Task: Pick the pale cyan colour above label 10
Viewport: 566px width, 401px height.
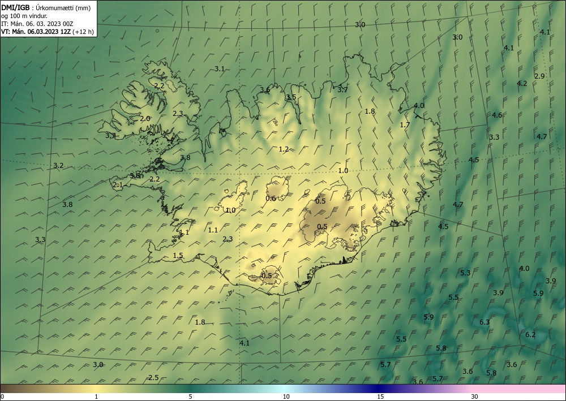Action: [286, 389]
